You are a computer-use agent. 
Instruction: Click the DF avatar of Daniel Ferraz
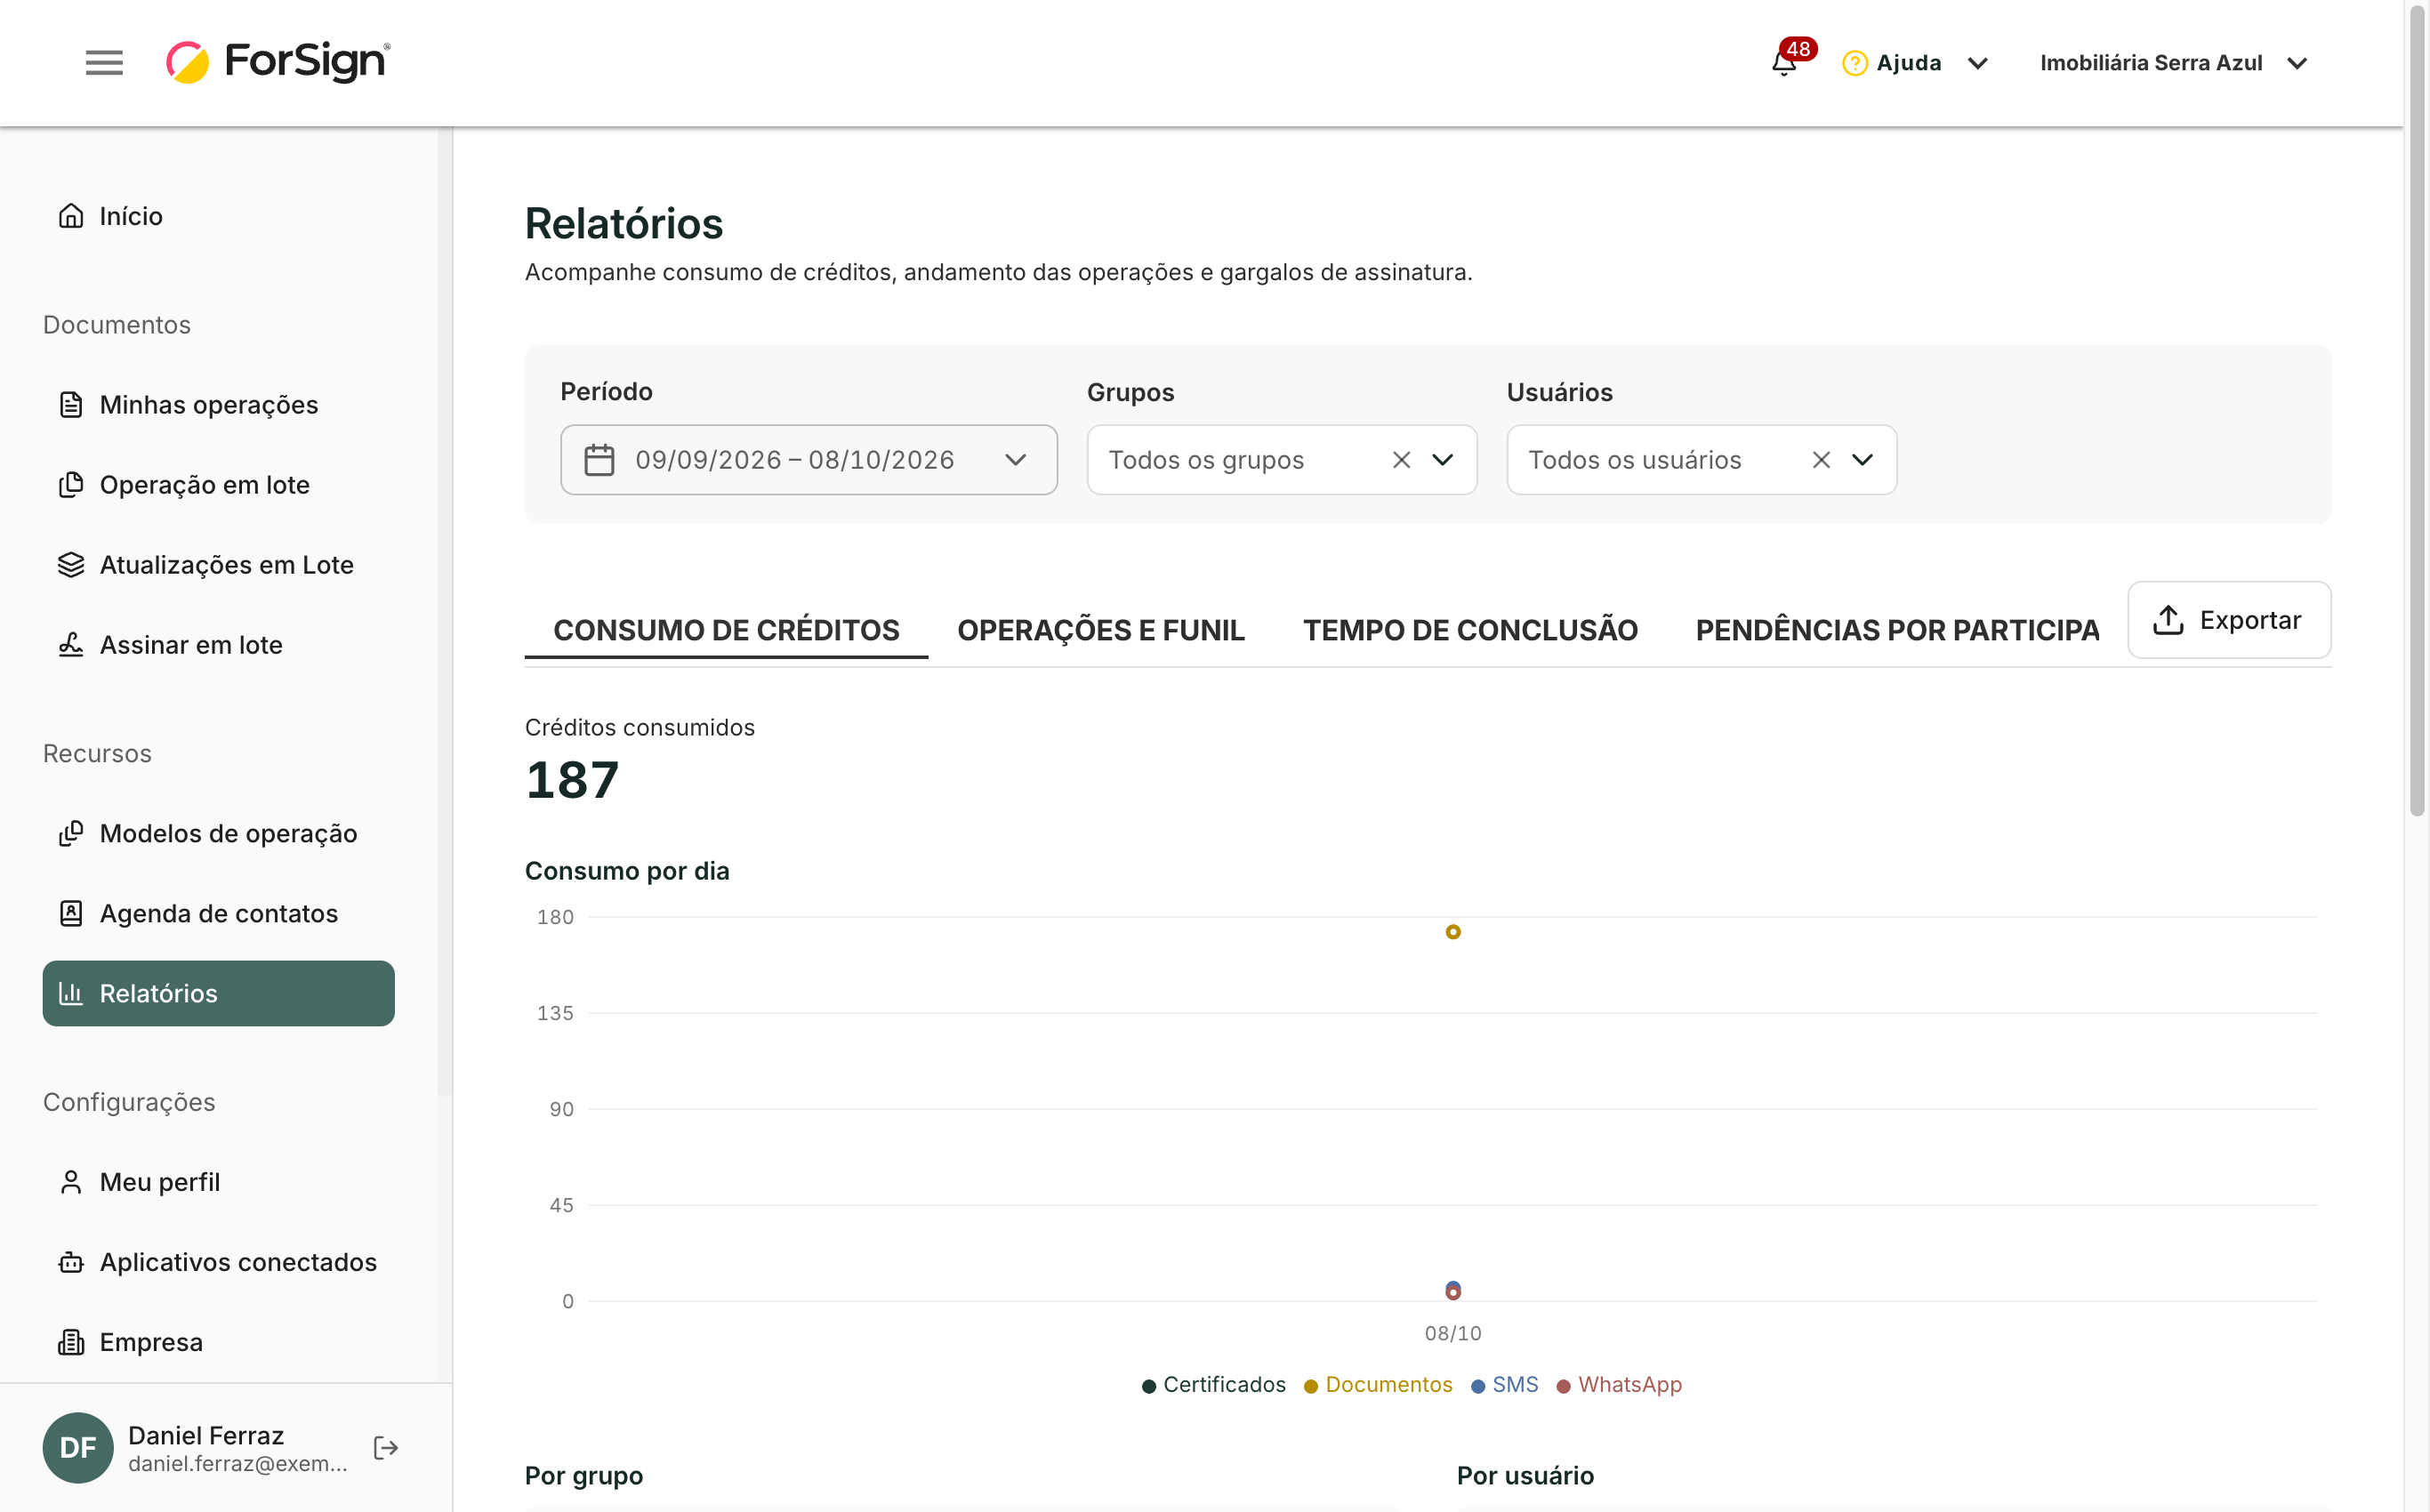coord(78,1448)
